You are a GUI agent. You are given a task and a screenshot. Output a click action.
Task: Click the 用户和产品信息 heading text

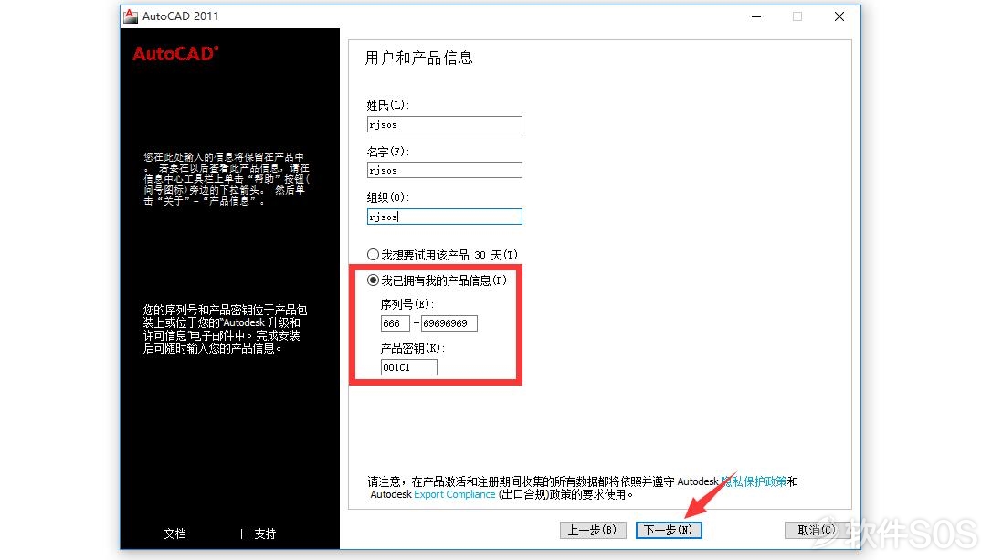pyautogui.click(x=419, y=58)
